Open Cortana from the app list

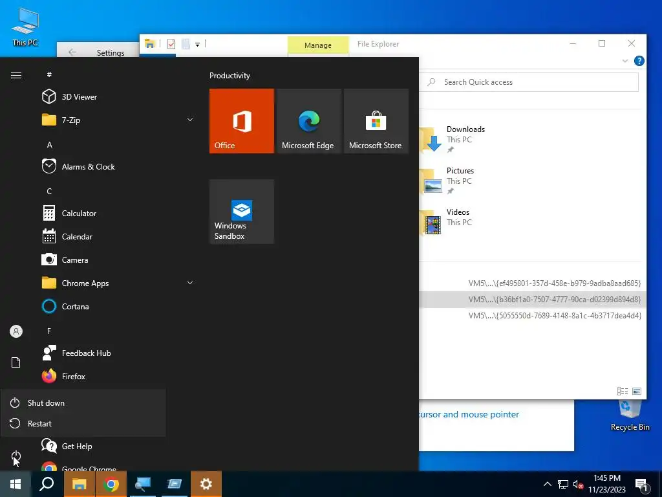coord(118,306)
